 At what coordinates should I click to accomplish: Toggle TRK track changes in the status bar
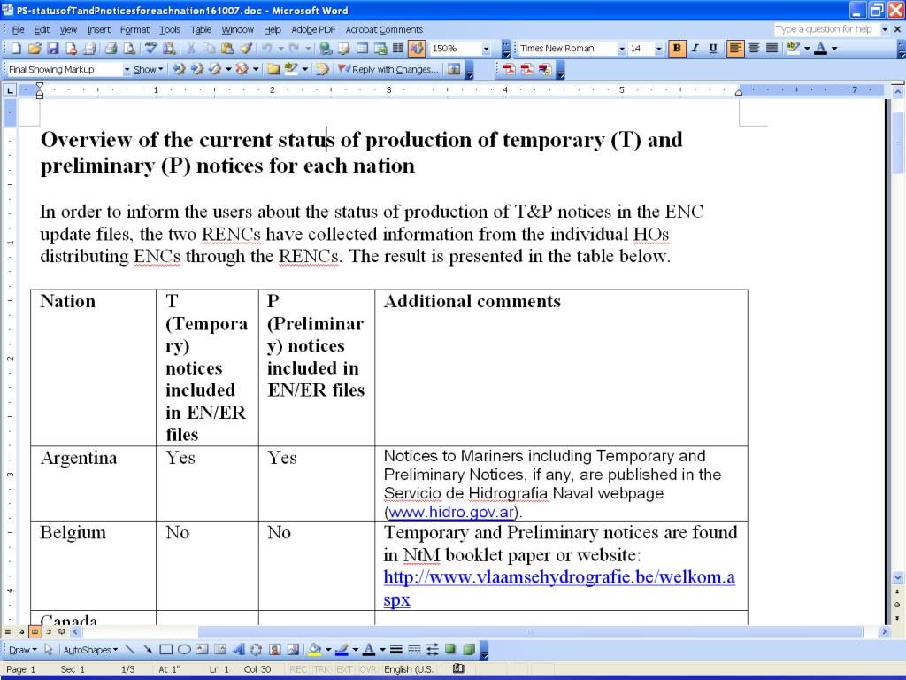coord(321,669)
